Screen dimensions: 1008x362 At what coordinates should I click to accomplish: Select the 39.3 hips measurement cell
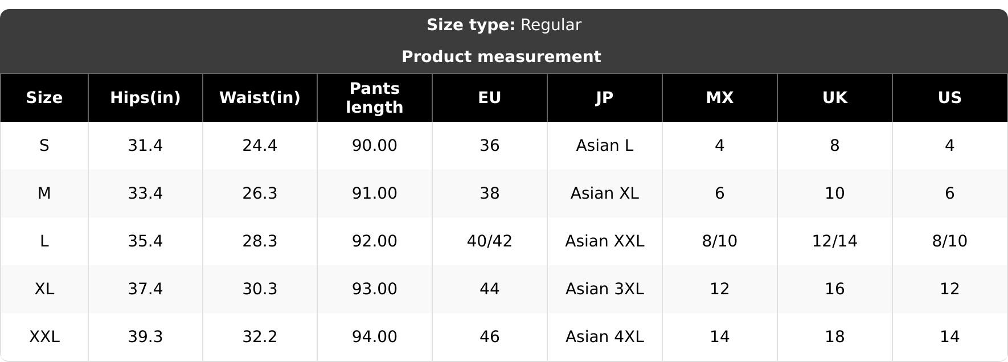(x=145, y=337)
